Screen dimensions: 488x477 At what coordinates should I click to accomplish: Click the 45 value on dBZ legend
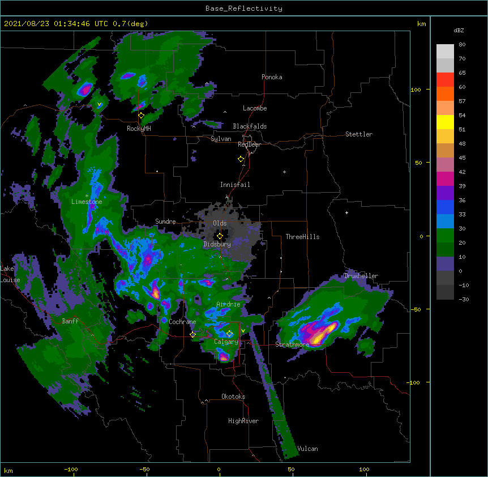click(462, 158)
